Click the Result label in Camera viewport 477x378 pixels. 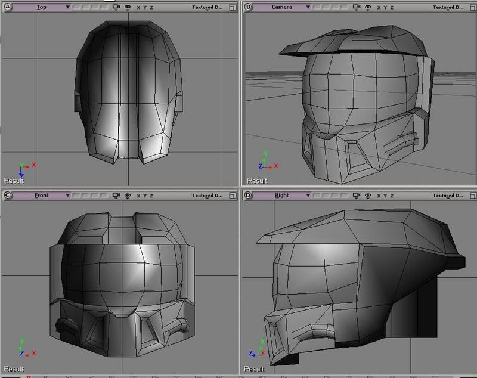point(257,181)
